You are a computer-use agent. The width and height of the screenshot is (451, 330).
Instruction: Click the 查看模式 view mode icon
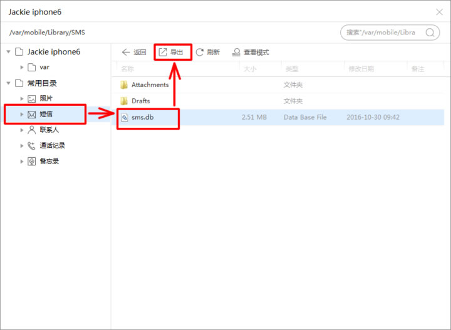click(x=236, y=52)
